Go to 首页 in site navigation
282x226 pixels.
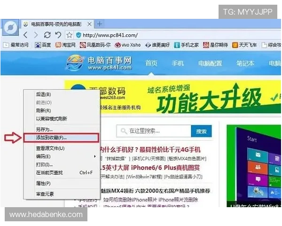[x=151, y=63]
